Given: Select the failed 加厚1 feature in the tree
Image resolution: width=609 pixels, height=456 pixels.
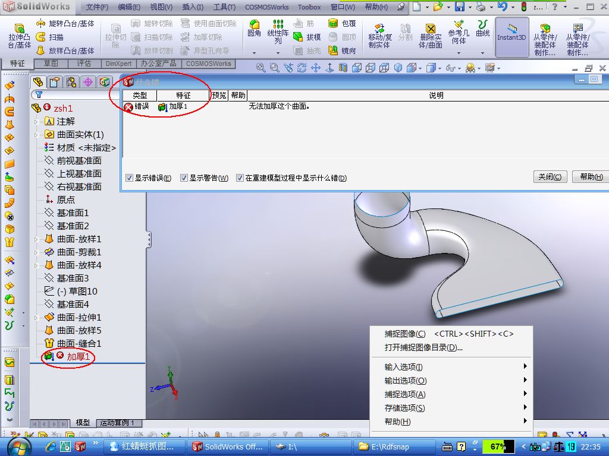Looking at the screenshot, I should click(78, 356).
